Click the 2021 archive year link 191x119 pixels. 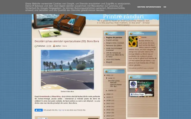pyautogui.click(x=108, y=76)
